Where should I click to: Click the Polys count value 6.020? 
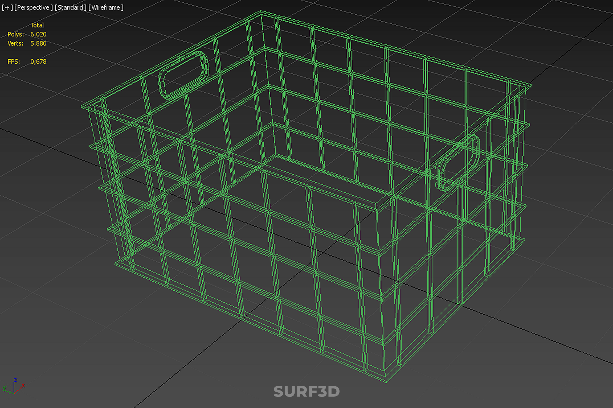[38, 34]
